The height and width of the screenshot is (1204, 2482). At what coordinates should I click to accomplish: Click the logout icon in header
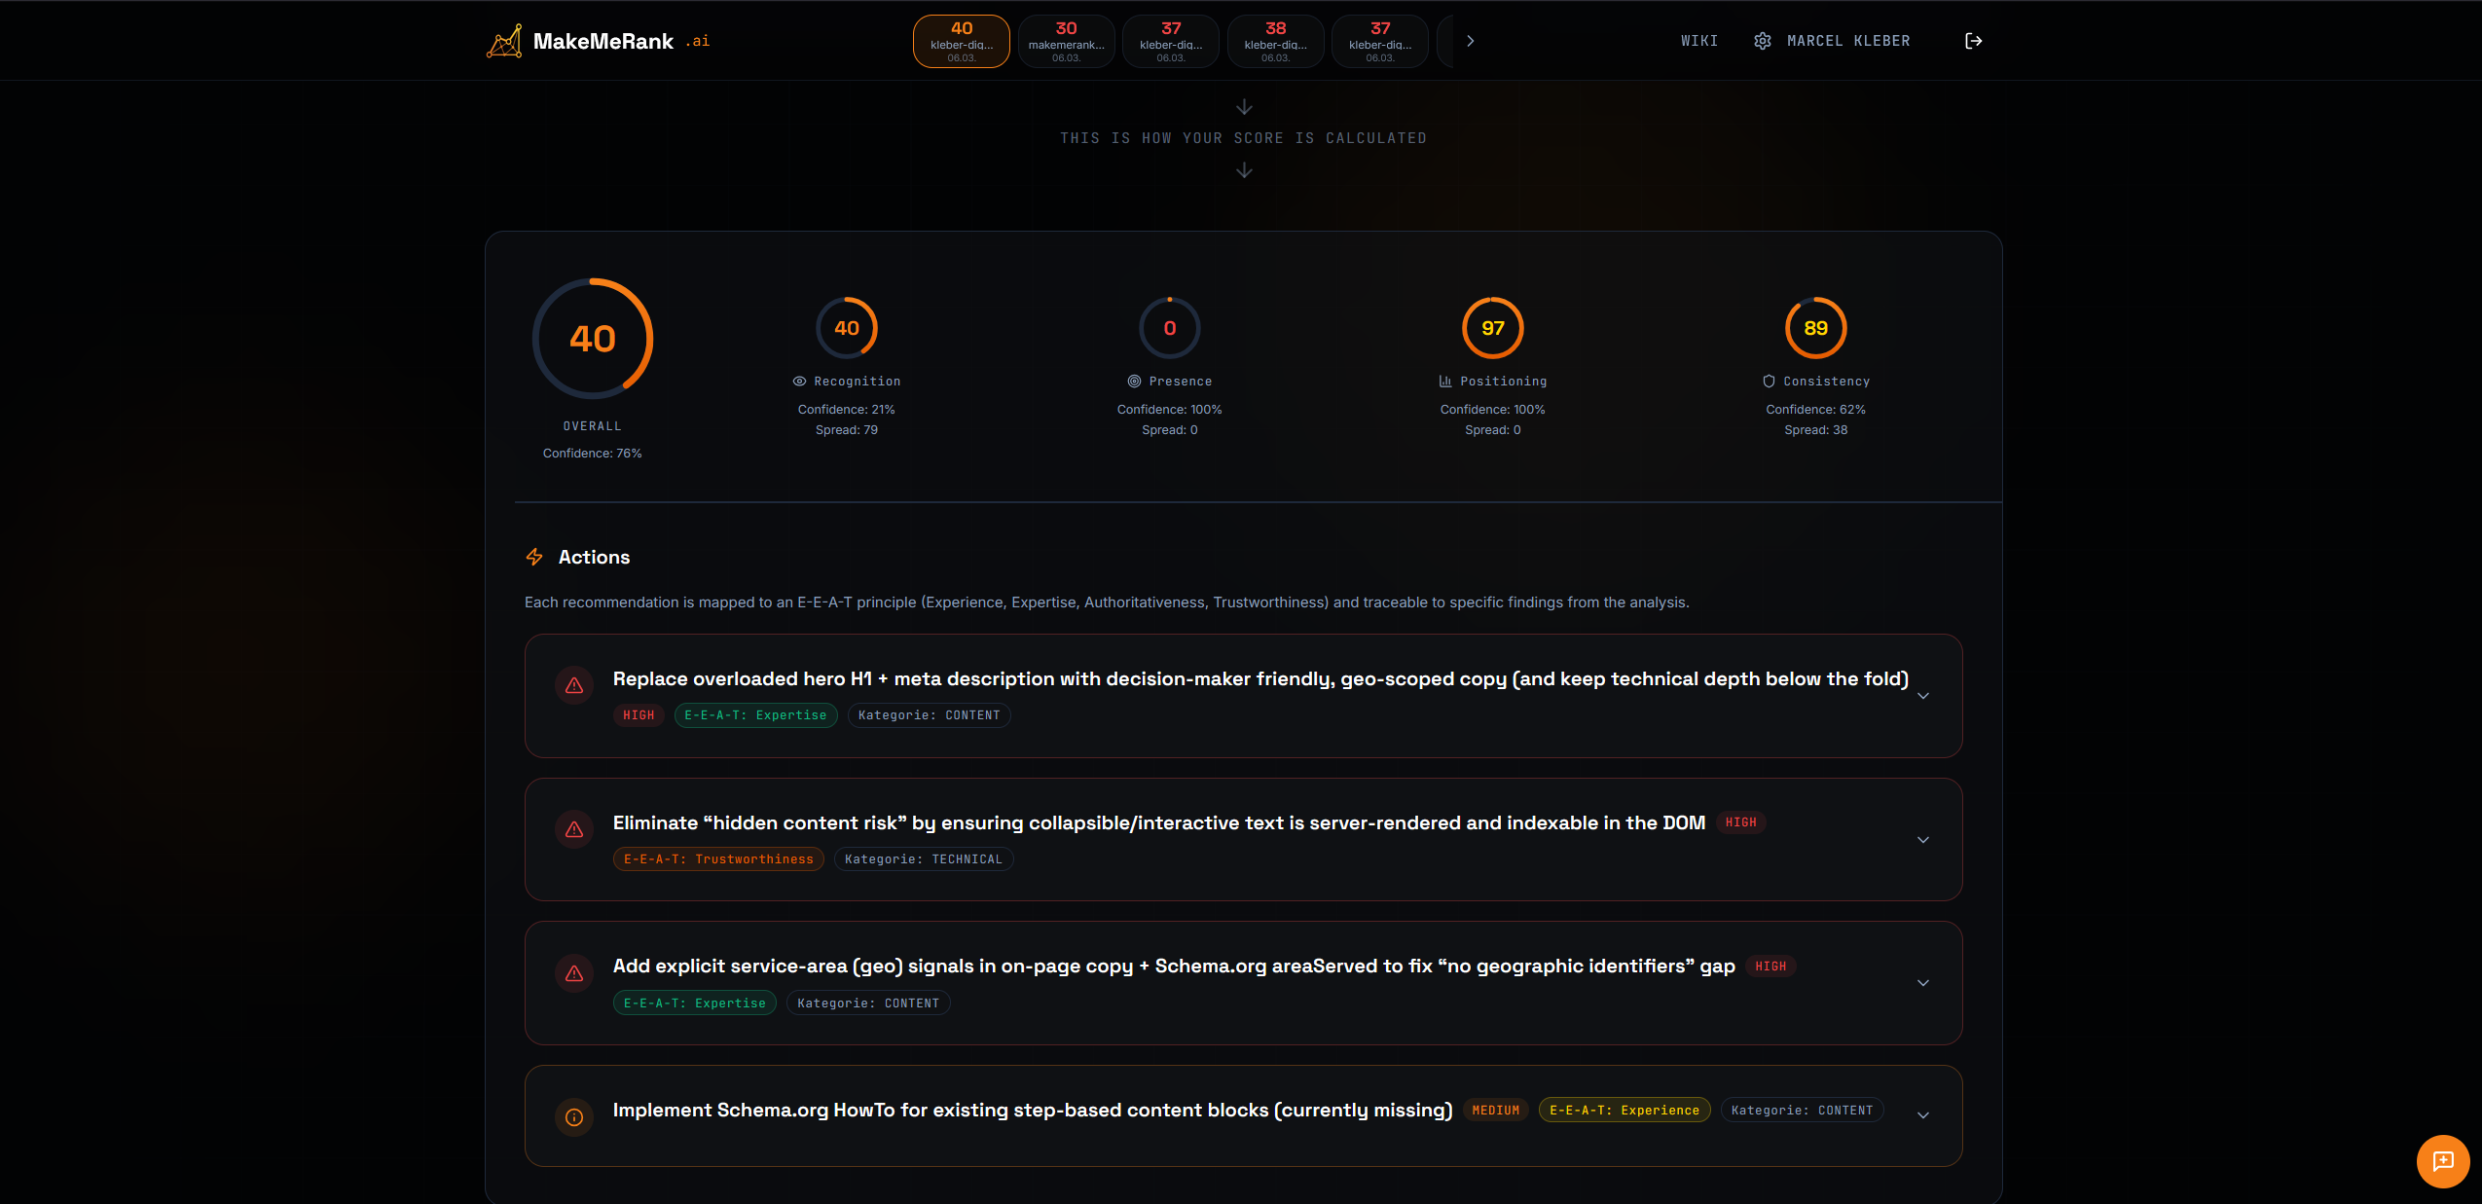point(1973,41)
